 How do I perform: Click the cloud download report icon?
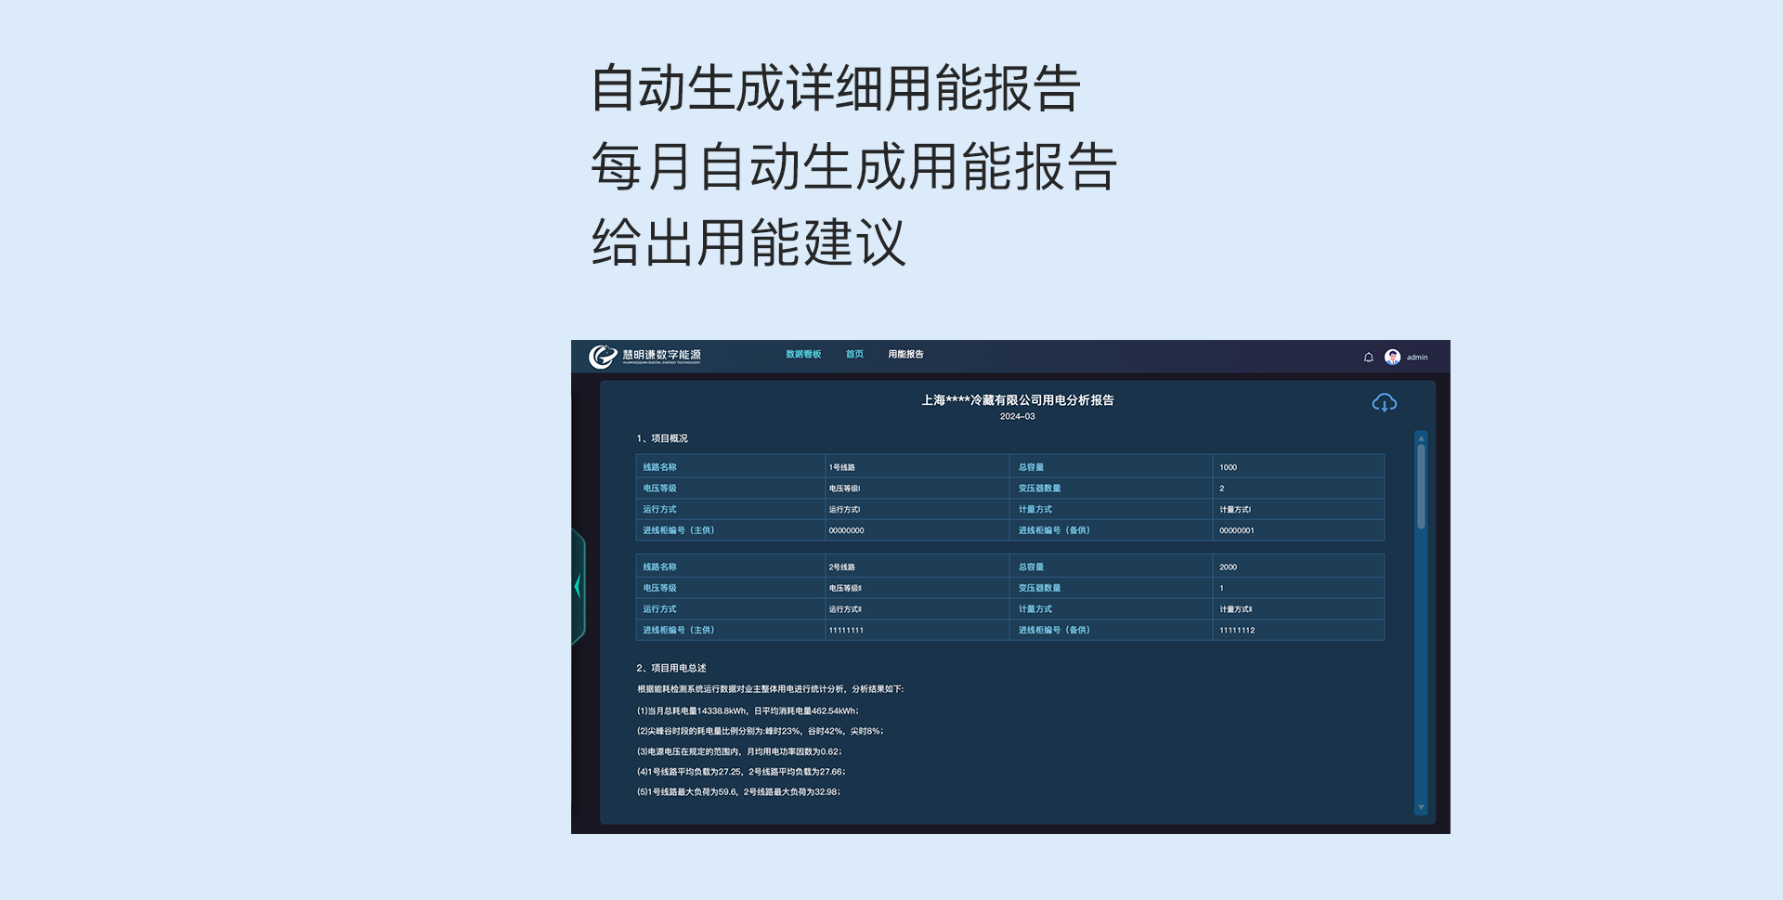tap(1384, 403)
